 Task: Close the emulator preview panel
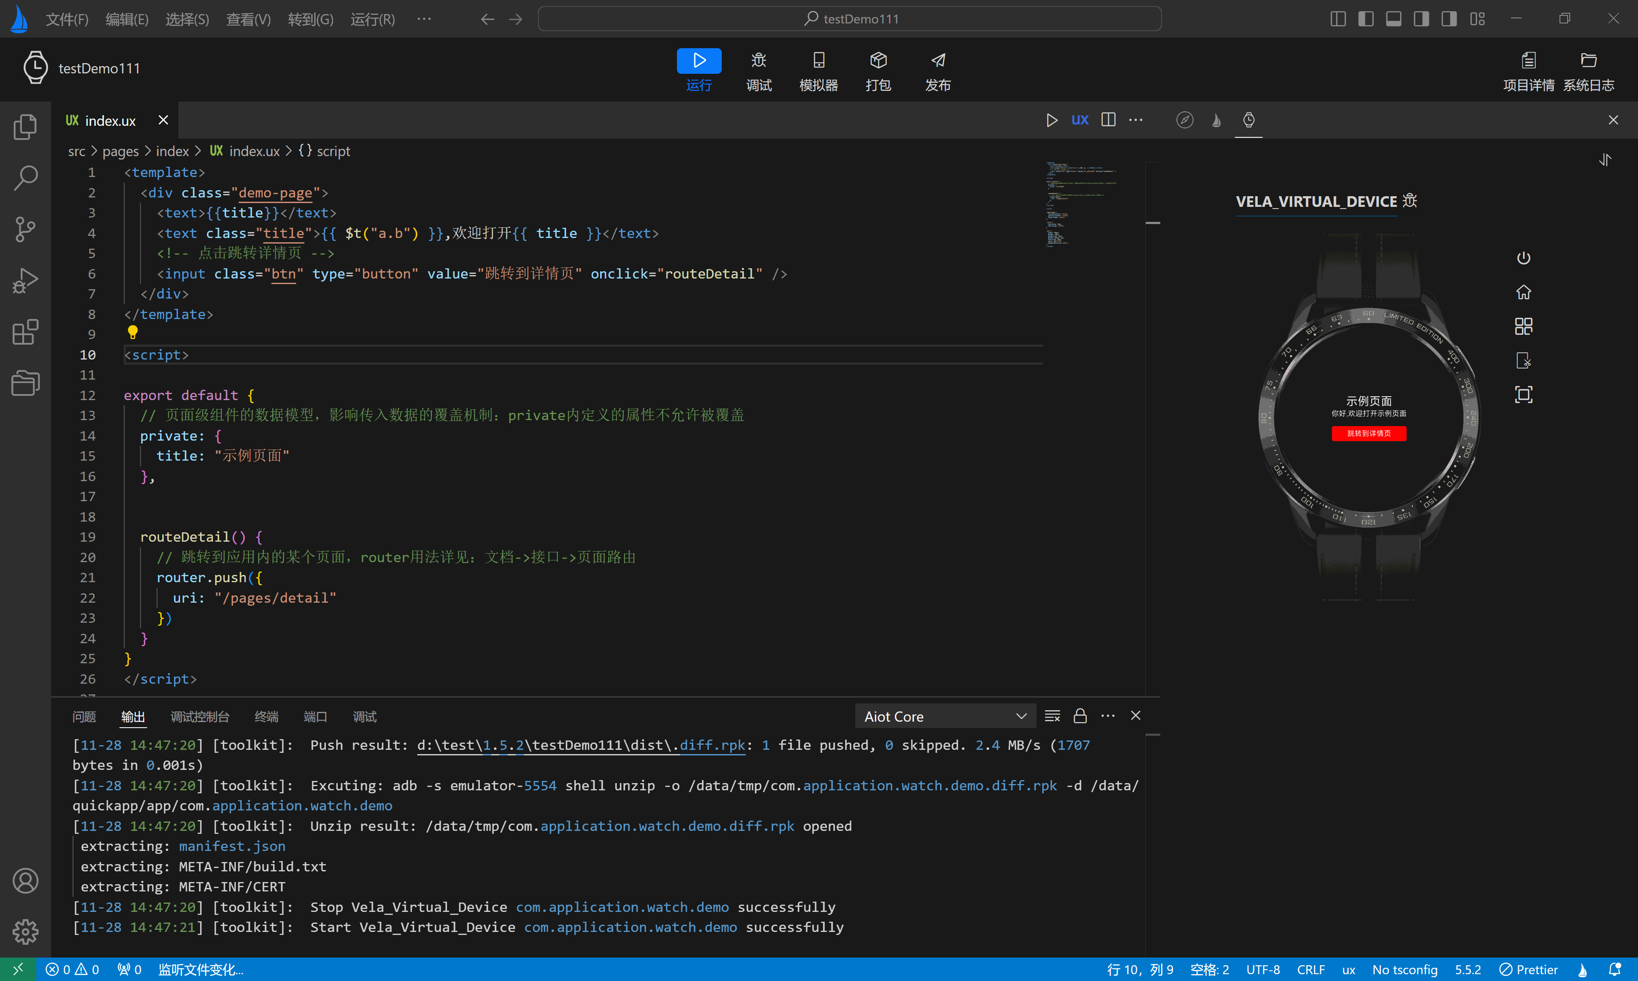(x=1613, y=120)
